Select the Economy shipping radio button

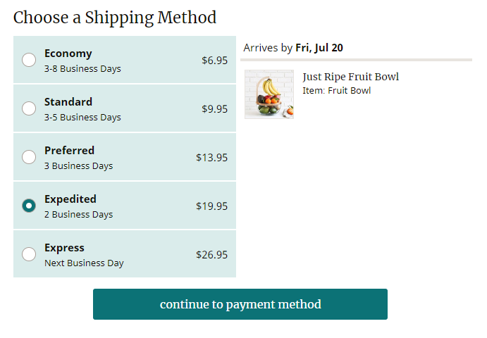[29, 60]
